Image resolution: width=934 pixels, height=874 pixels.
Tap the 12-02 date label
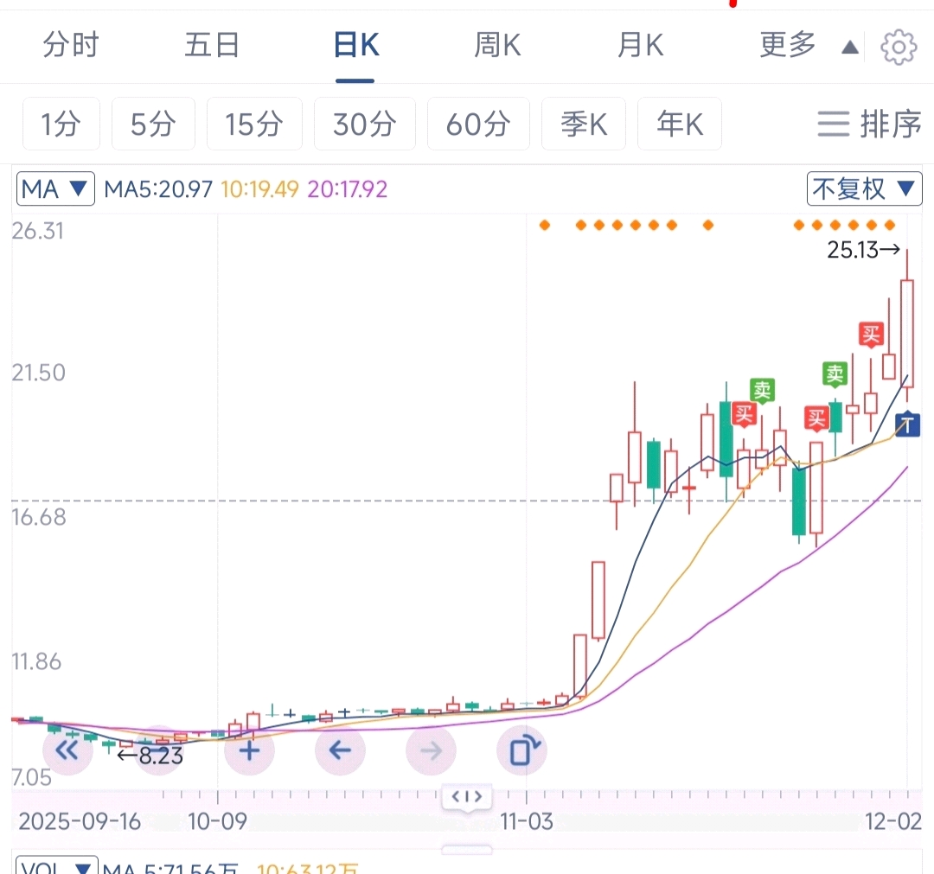coord(892,821)
